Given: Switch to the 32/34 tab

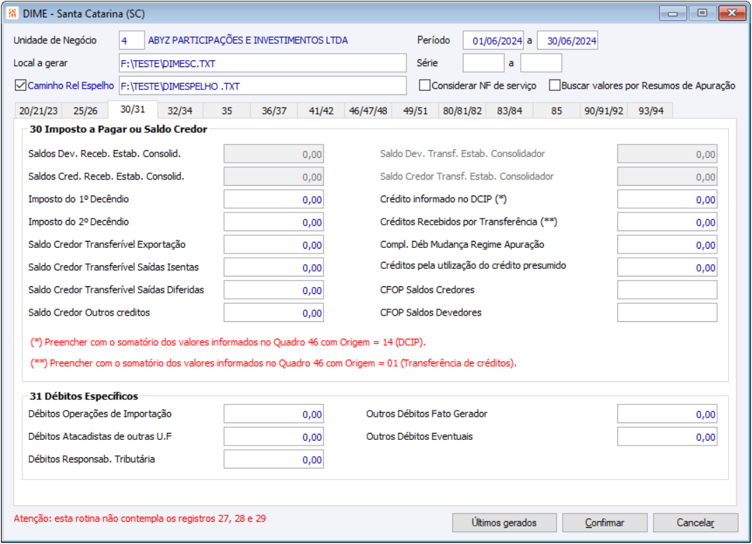Looking at the screenshot, I should coord(180,111).
